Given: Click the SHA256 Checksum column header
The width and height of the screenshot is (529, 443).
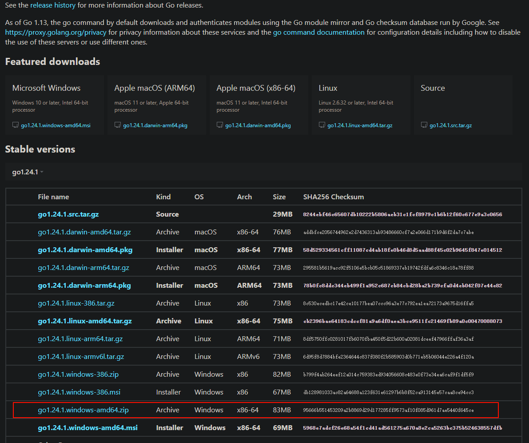Looking at the screenshot, I should click(x=333, y=197).
